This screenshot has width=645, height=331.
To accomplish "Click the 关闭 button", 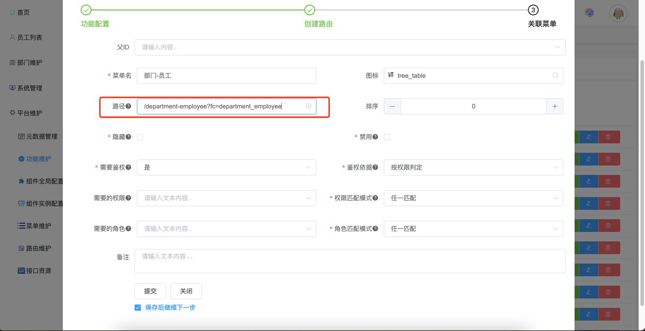I will click(x=186, y=291).
